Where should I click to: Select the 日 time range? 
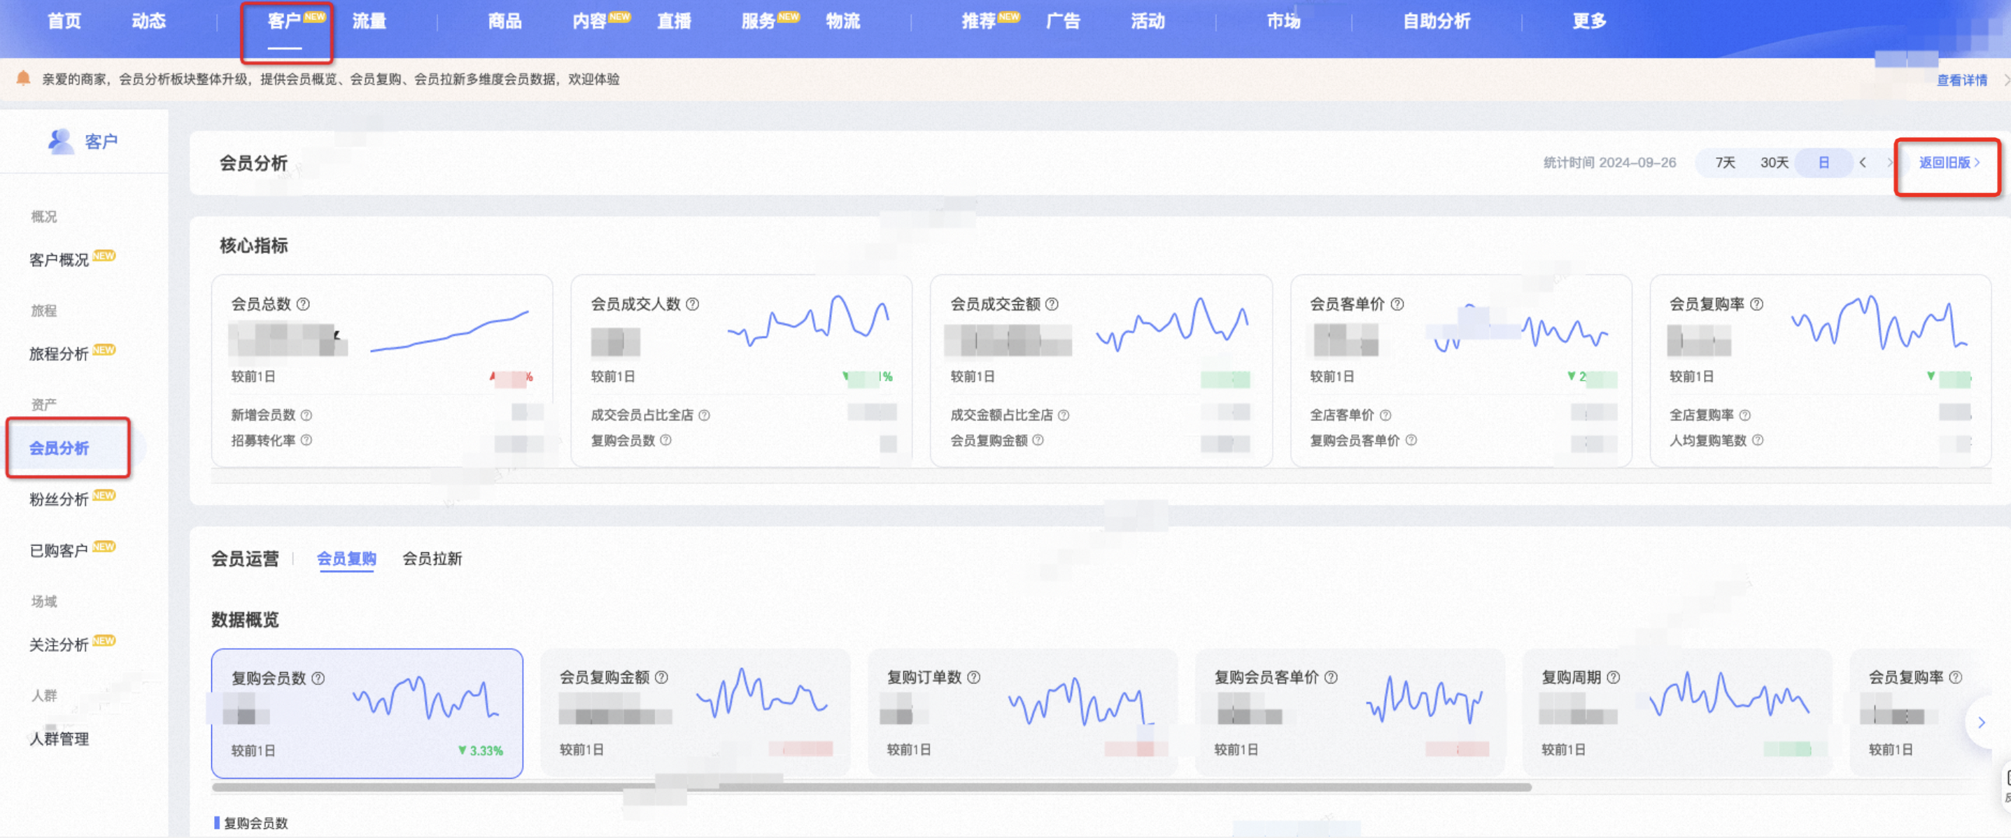pyautogui.click(x=1823, y=162)
